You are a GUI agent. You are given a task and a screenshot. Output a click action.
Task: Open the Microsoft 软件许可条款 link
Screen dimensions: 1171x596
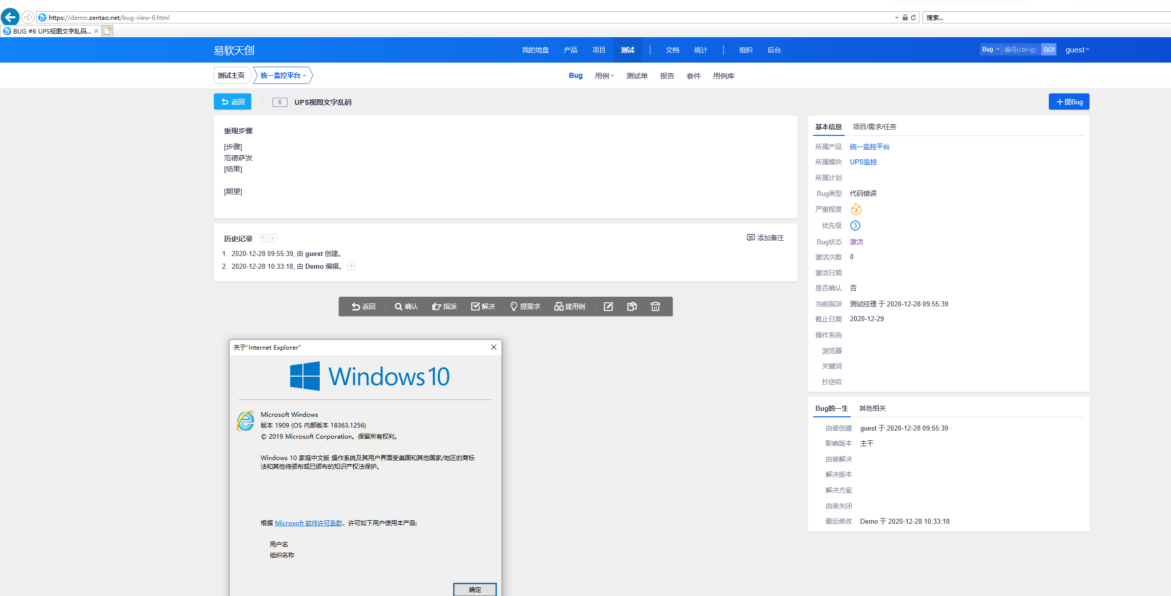(x=309, y=523)
